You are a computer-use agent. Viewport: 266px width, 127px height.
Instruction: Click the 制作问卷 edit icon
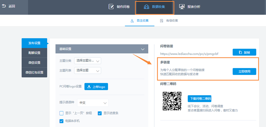click(111, 7)
